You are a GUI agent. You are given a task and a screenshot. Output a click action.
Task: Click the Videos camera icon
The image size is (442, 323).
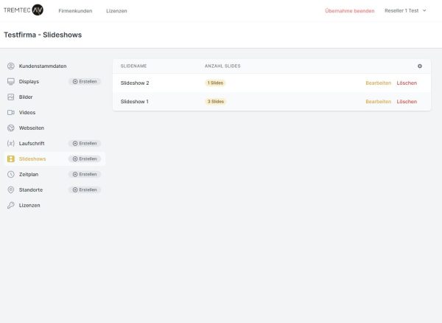coord(10,112)
